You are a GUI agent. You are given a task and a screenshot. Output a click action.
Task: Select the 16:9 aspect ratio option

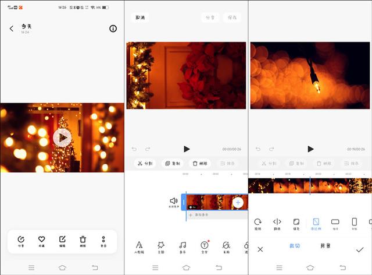coord(335,223)
